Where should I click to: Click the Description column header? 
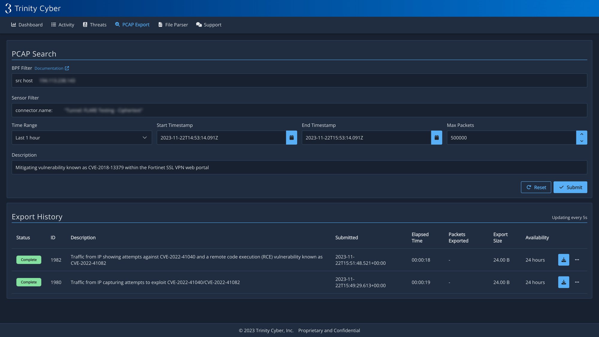coord(83,238)
